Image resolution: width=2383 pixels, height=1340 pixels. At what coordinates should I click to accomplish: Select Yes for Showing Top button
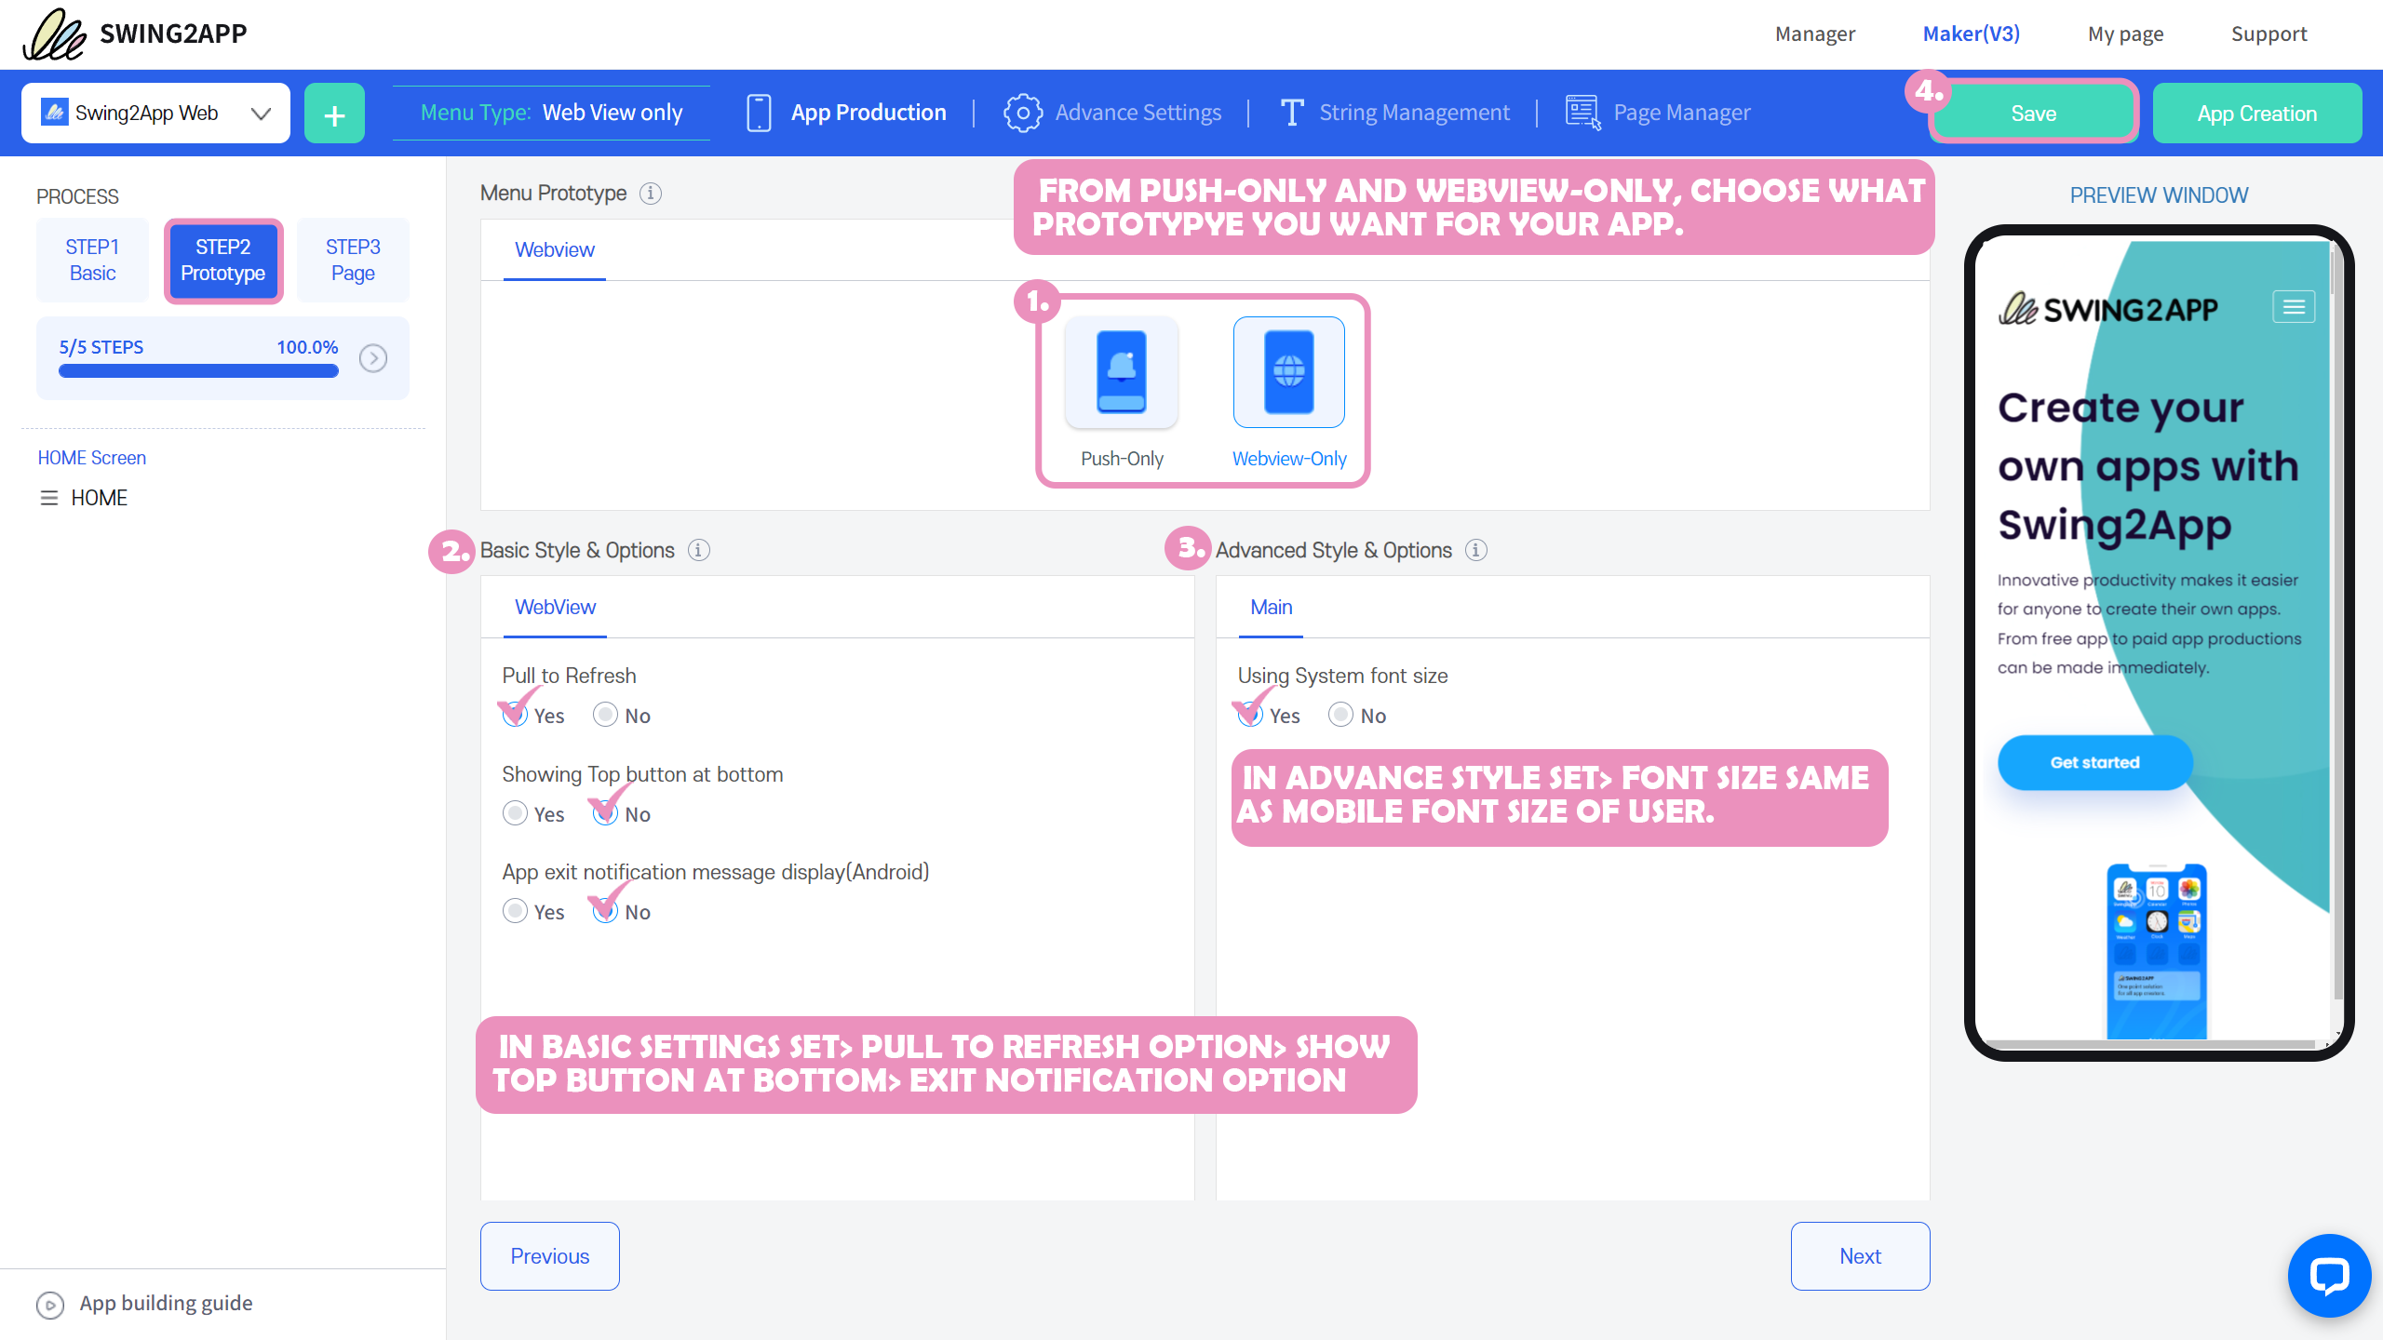tap(515, 813)
